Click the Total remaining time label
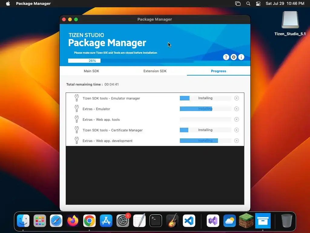Image resolution: width=310 pixels, height=233 pixels. coord(84,84)
